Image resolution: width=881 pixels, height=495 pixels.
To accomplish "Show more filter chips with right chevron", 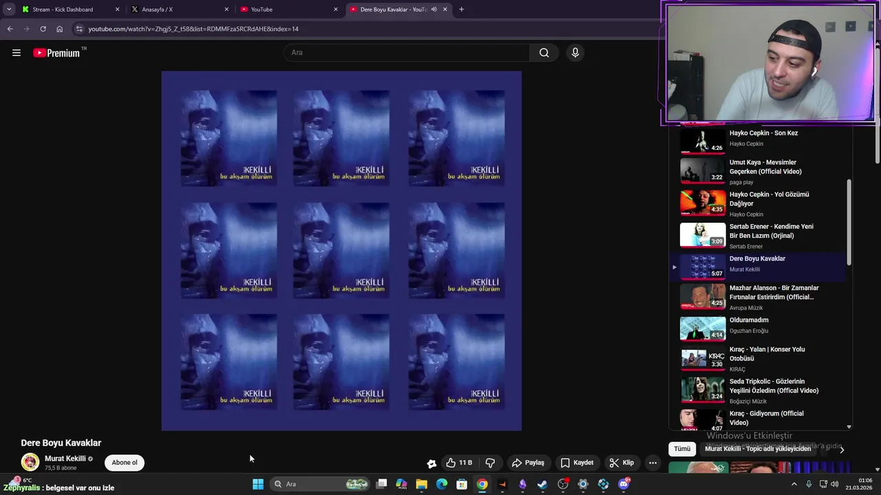I will pyautogui.click(x=841, y=450).
